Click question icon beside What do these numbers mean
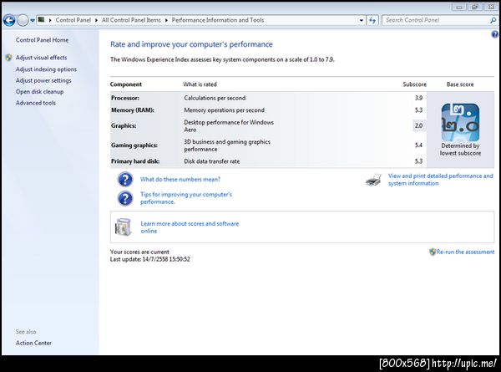Image resolution: width=501 pixels, height=372 pixels. click(125, 179)
